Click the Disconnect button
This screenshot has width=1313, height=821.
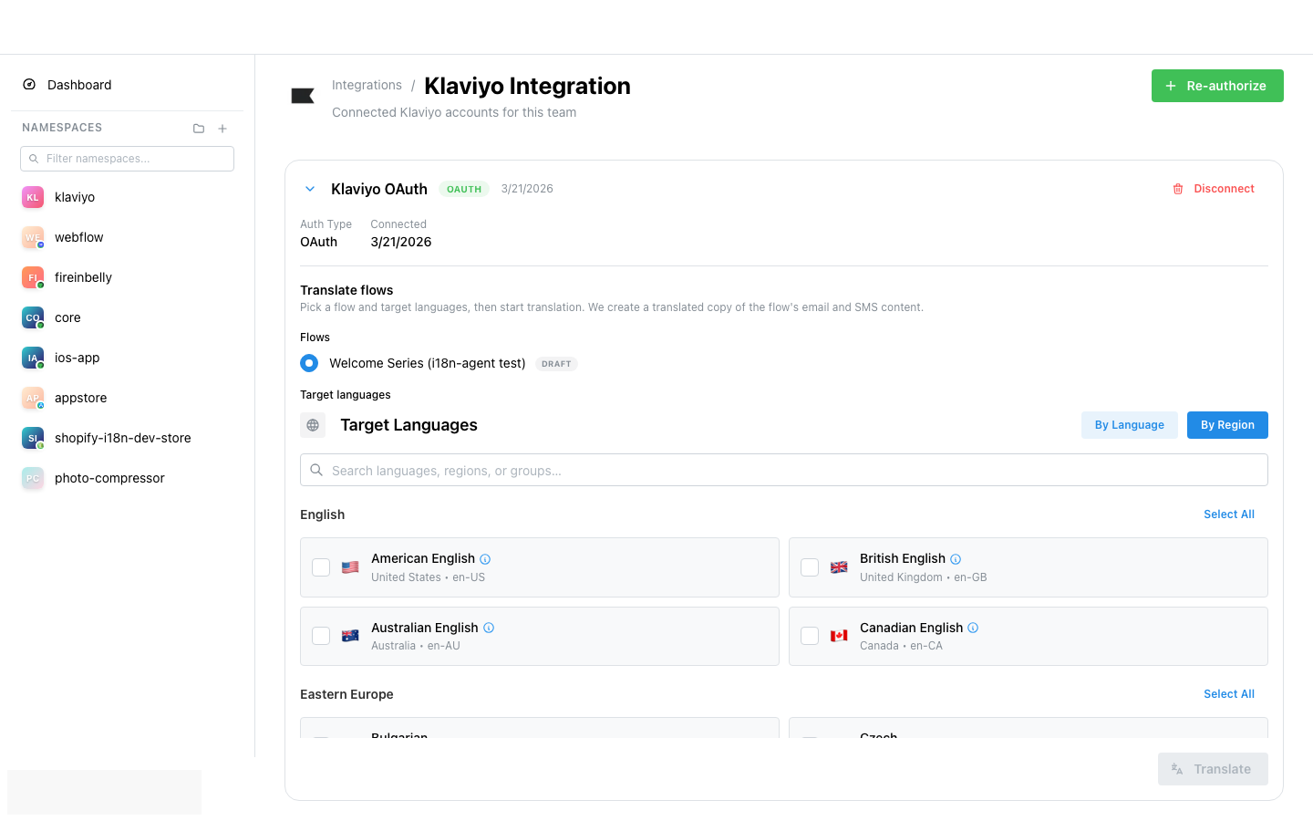tap(1214, 189)
